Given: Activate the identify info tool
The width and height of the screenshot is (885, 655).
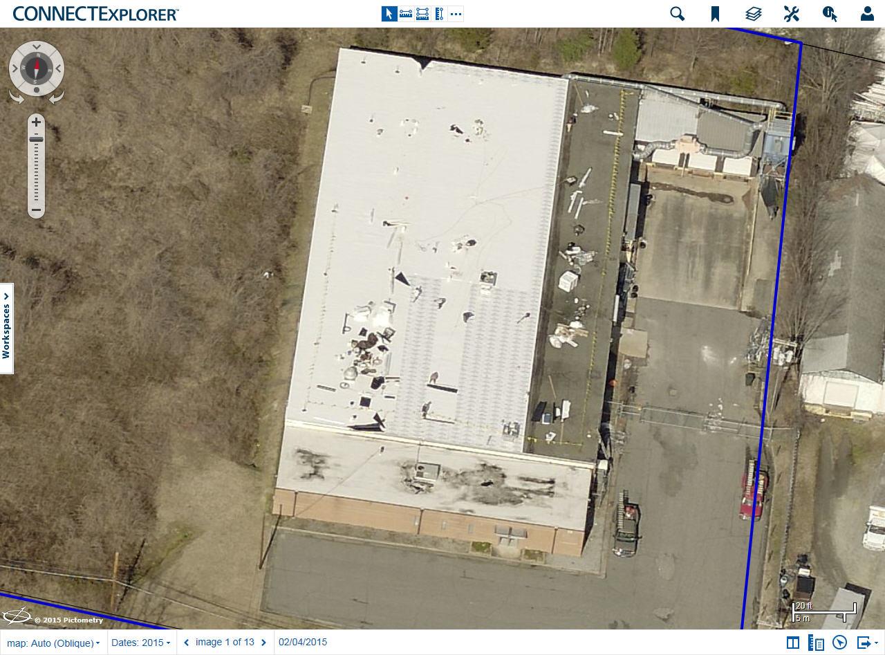Looking at the screenshot, I should (x=830, y=14).
